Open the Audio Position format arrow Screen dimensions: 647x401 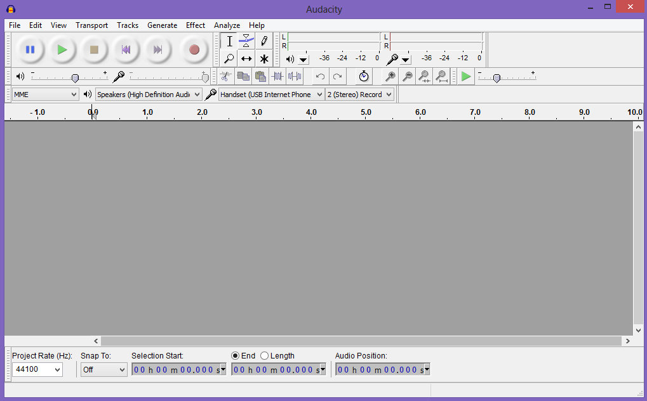[427, 369]
